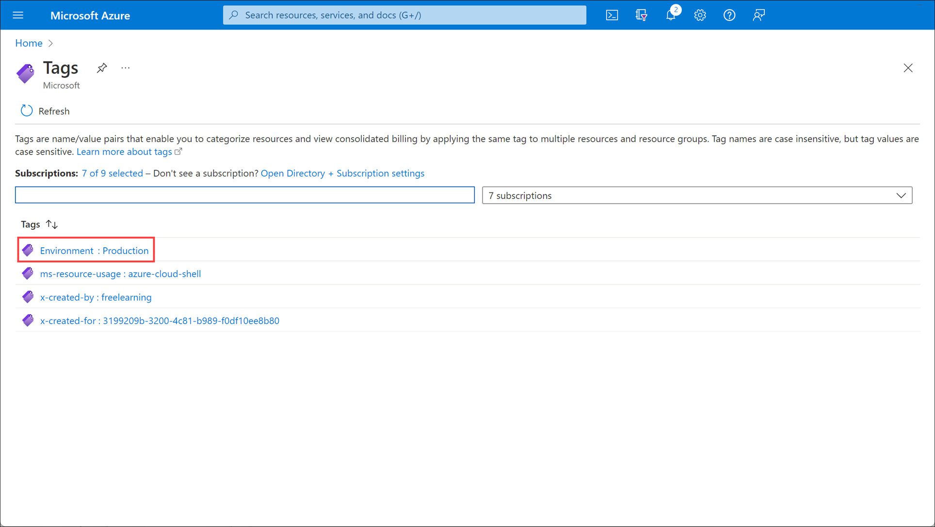The image size is (935, 527).
Task: Click the tag icon next to x-created-for
Action: (28, 319)
